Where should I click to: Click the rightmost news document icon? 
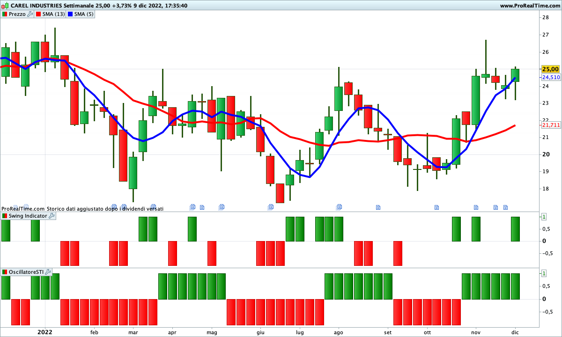click(505, 207)
